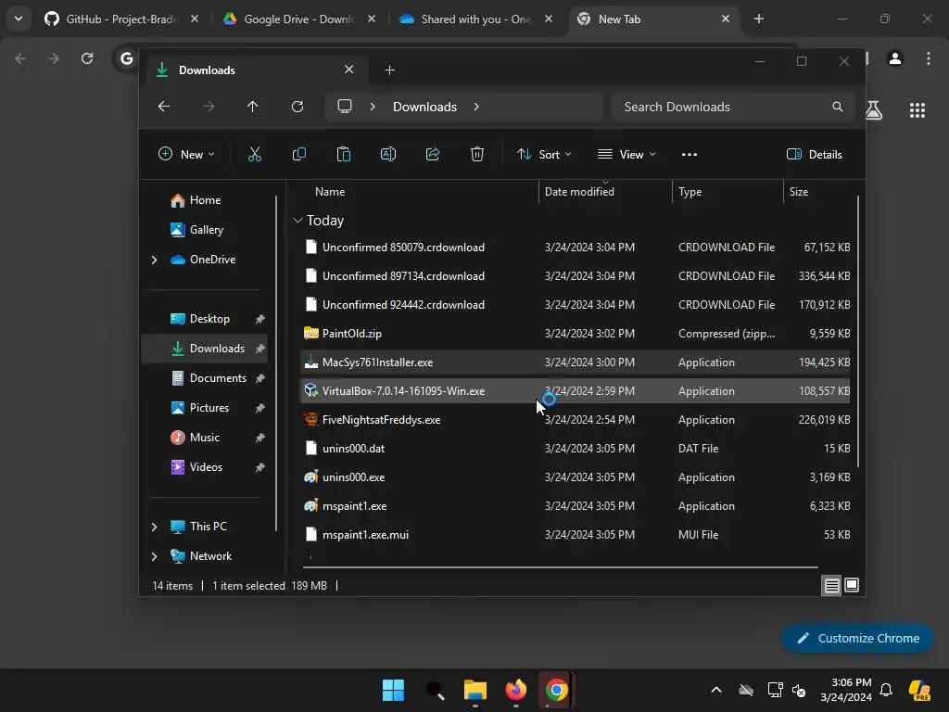Image resolution: width=949 pixels, height=712 pixels.
Task: Click chevron before Downloads in address bar
Action: pos(373,107)
